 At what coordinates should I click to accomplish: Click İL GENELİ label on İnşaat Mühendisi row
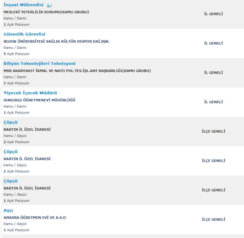point(213,14)
